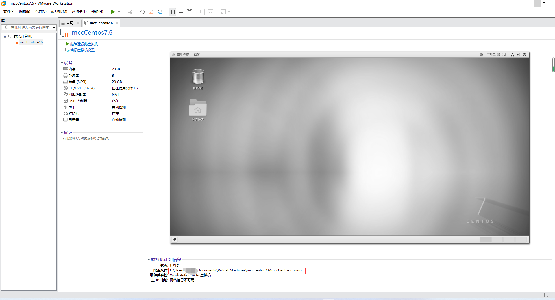
Task: Click the VM screen preview thumbnail
Action: 350,147
